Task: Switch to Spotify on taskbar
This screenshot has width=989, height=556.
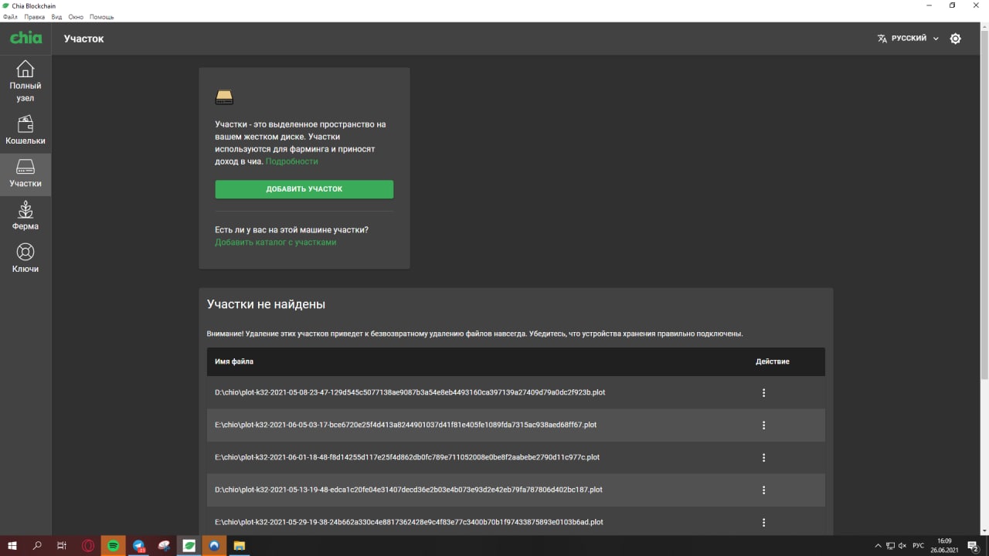Action: pos(114,546)
